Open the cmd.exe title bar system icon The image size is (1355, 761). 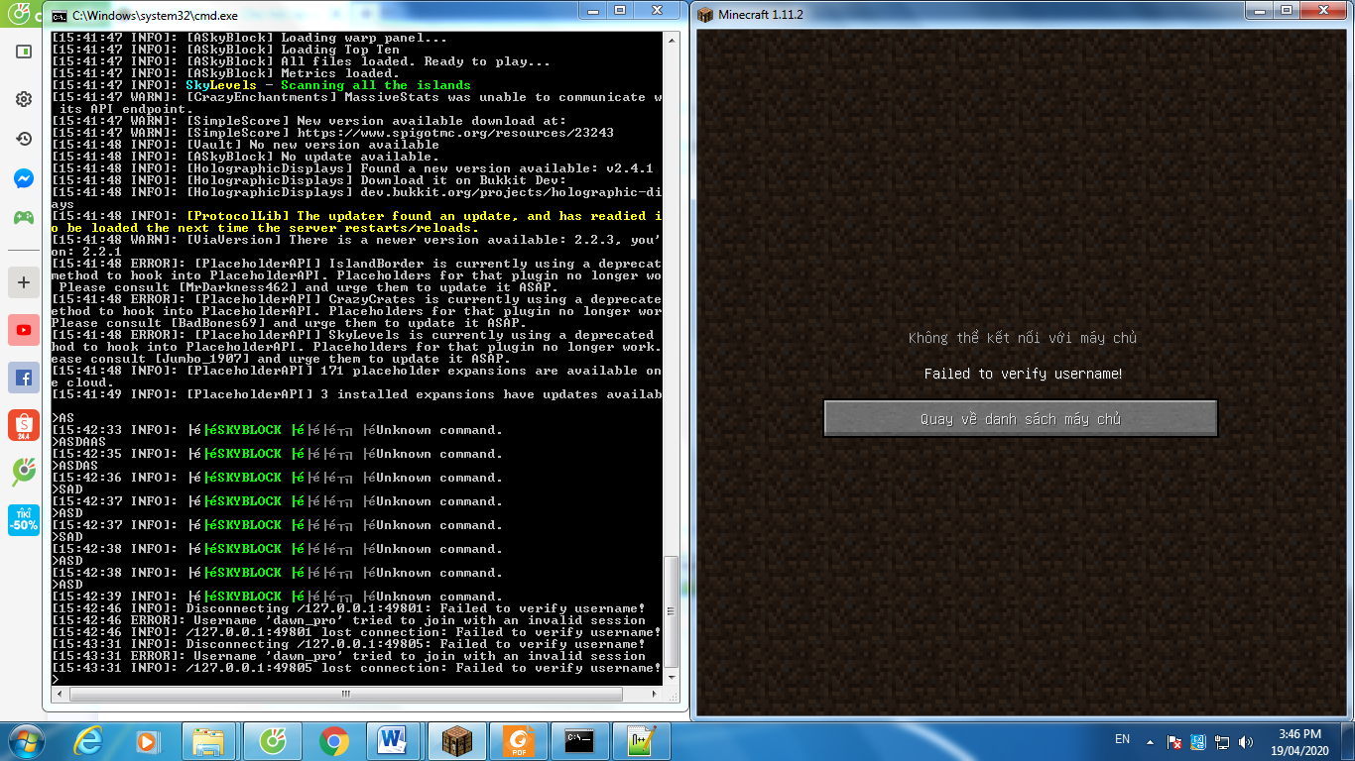coord(60,16)
